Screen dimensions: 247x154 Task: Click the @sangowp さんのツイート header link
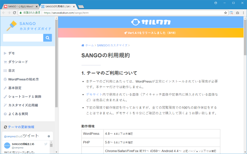click(x=22, y=136)
